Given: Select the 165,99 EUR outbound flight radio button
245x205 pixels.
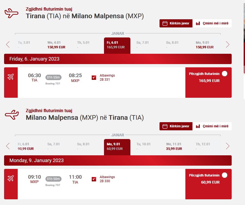Looking at the screenshot, I should point(225,74).
